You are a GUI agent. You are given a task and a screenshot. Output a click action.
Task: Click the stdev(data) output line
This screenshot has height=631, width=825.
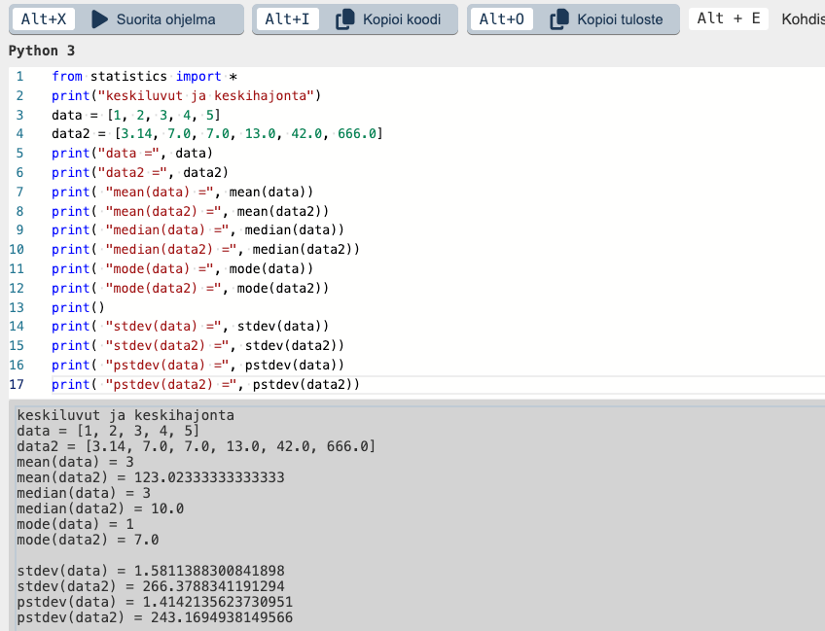pos(151,571)
